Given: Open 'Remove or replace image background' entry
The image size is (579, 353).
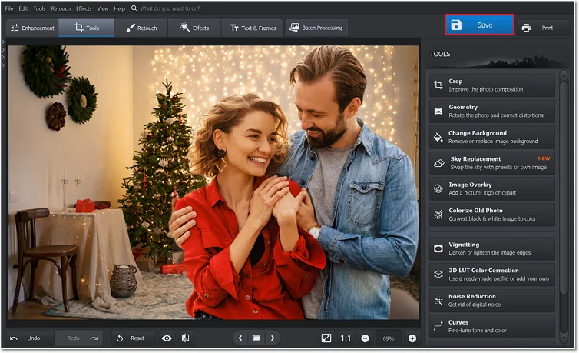Looking at the screenshot, I should pos(492,137).
